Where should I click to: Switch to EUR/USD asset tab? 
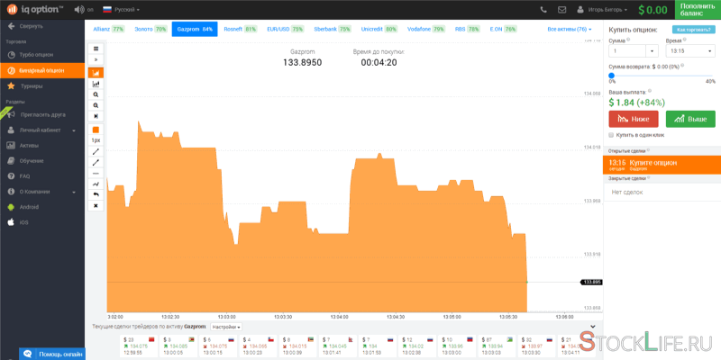coord(285,29)
